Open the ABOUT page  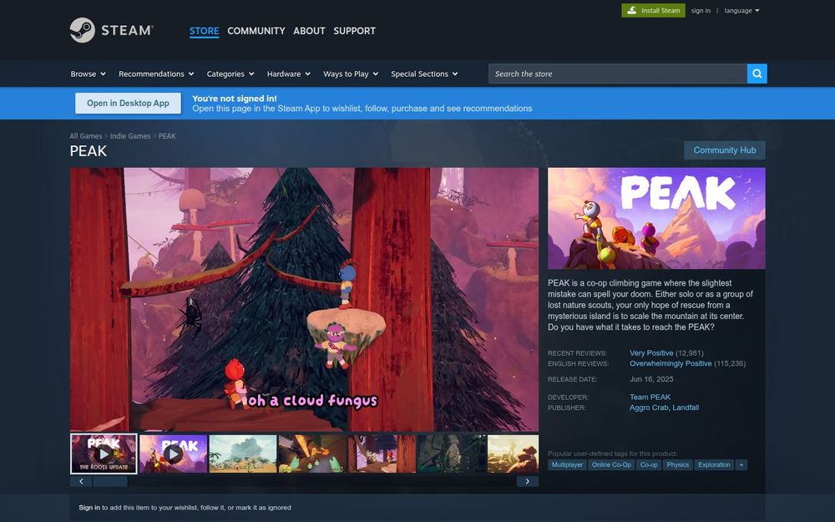309,31
